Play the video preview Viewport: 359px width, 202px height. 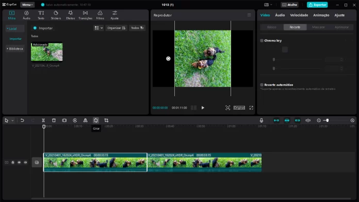point(203,108)
